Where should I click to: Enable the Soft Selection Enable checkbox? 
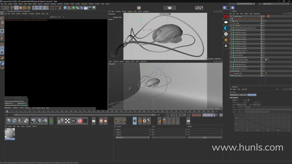238,100
